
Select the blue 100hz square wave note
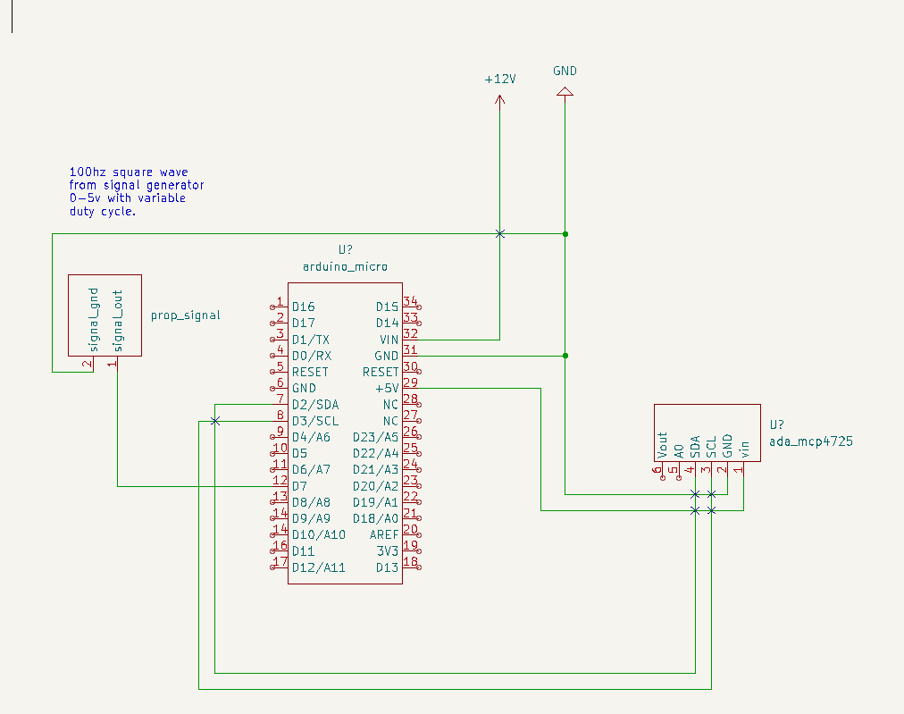(x=137, y=191)
